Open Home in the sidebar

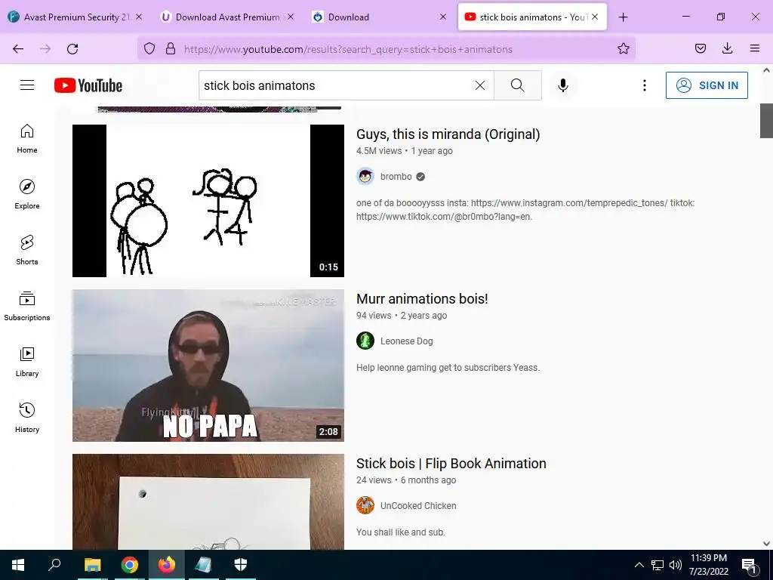coord(27,139)
